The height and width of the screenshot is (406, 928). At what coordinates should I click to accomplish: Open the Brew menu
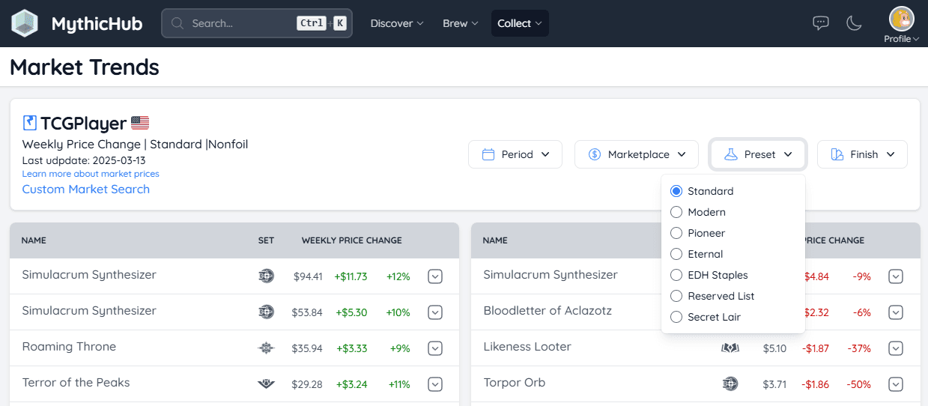tap(461, 23)
